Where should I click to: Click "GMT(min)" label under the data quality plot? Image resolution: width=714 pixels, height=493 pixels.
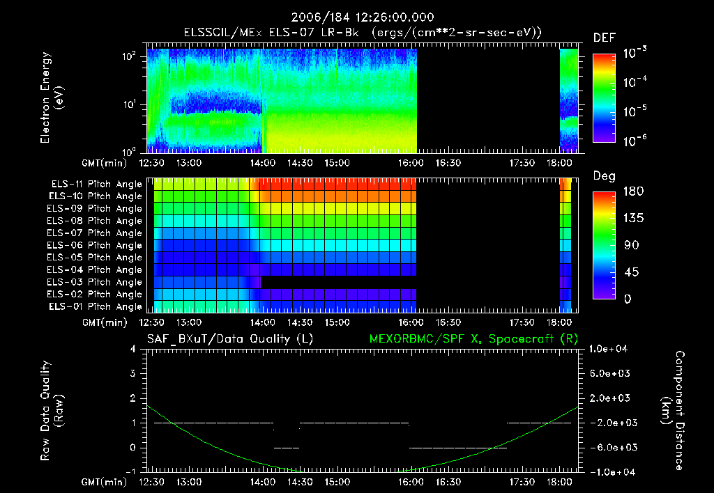point(105,482)
